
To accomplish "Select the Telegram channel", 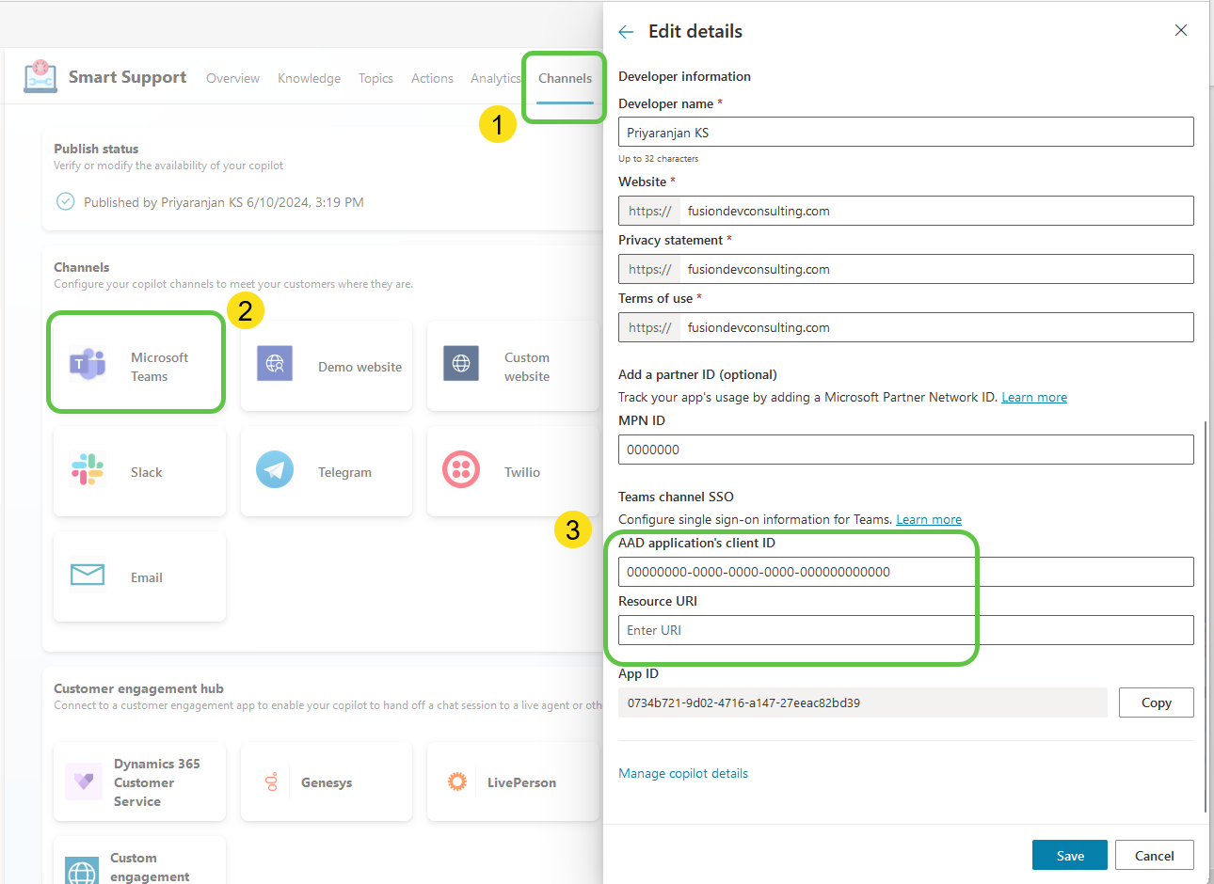I will tap(326, 471).
